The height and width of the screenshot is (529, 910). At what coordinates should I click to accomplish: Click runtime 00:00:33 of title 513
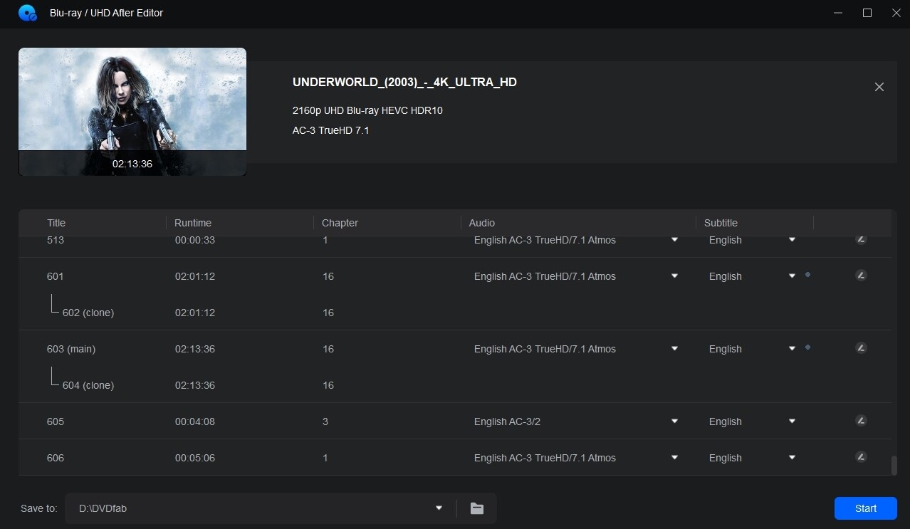(195, 240)
